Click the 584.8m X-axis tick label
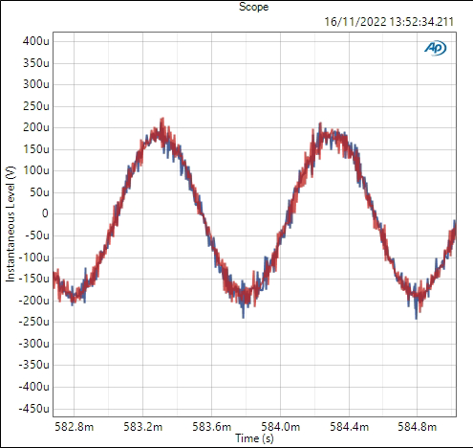Viewport: 473px width, 448px height. click(417, 427)
